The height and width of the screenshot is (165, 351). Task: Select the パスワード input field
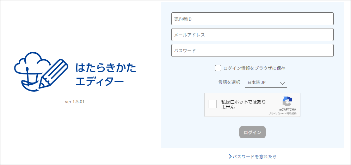coord(252,51)
